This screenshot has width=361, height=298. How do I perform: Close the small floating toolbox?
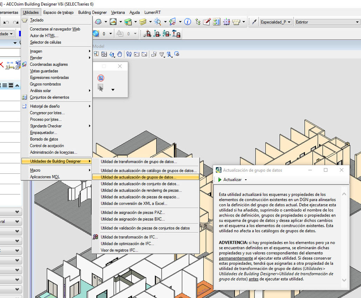[120, 66]
